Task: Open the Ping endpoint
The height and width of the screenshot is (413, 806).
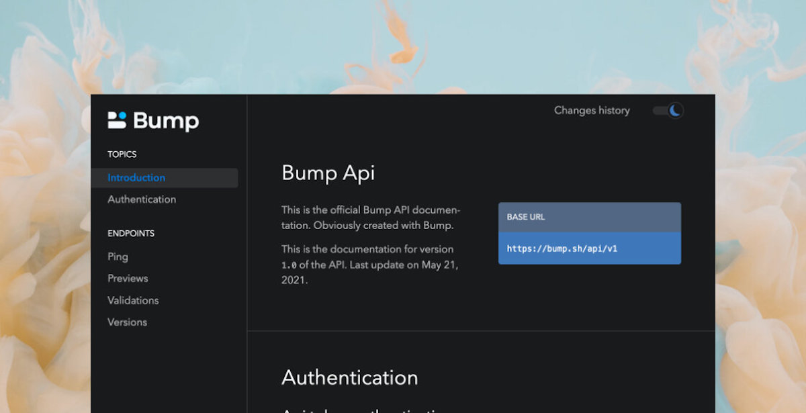Action: pyautogui.click(x=118, y=257)
